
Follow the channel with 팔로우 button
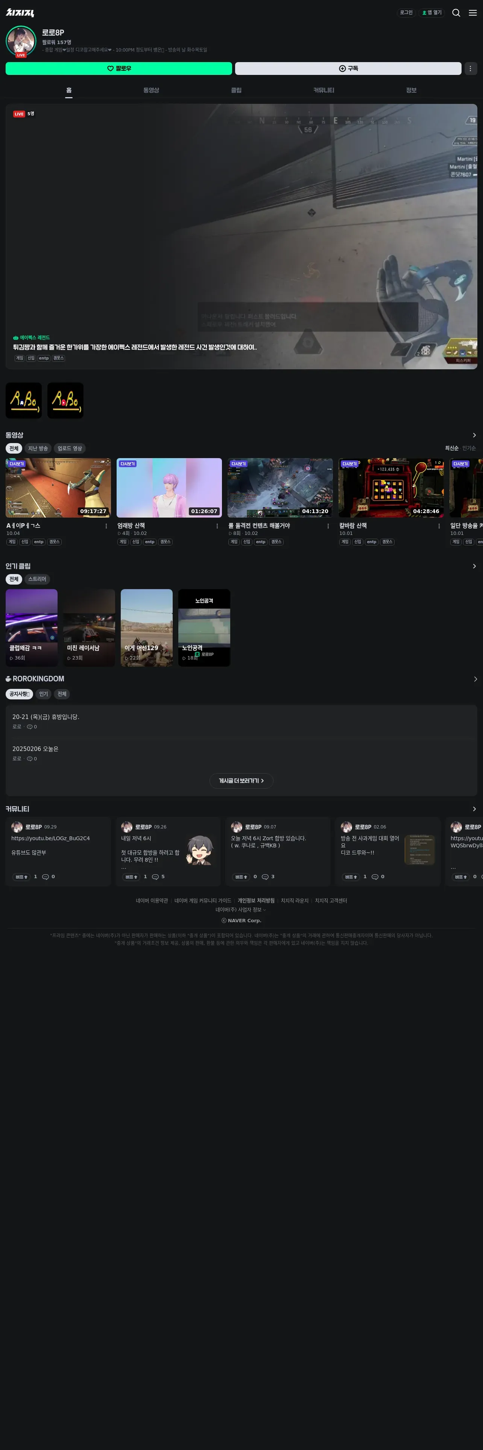(118, 68)
